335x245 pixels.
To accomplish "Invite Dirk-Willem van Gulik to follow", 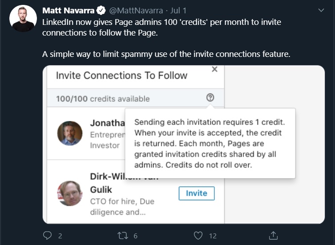I will click(x=196, y=193).
